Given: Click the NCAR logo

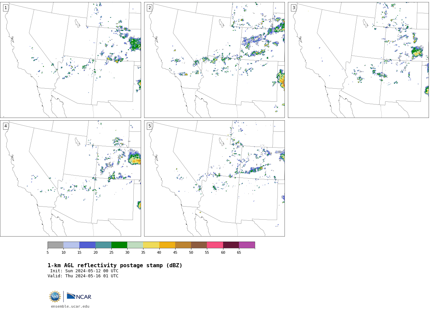Looking at the screenshot, I should tap(79, 296).
